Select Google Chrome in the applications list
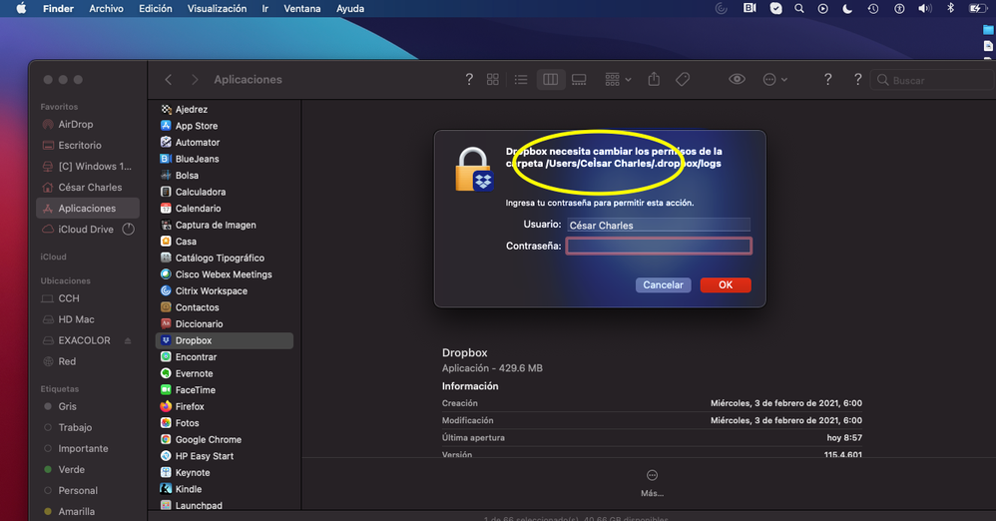Viewport: 996px width, 521px height. (x=225, y=440)
